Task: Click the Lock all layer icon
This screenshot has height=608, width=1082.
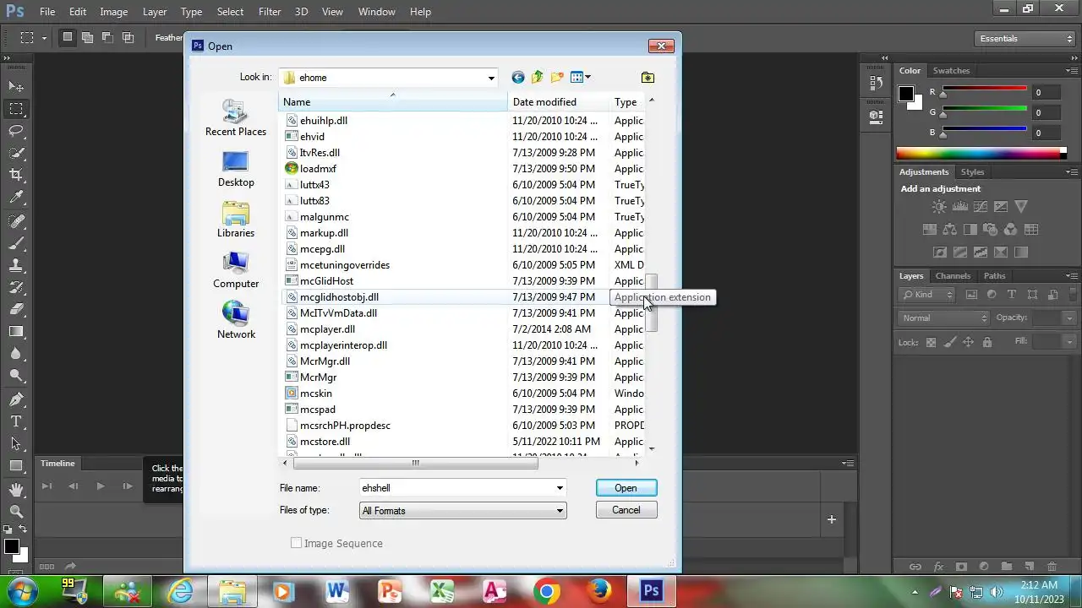Action: 987,342
